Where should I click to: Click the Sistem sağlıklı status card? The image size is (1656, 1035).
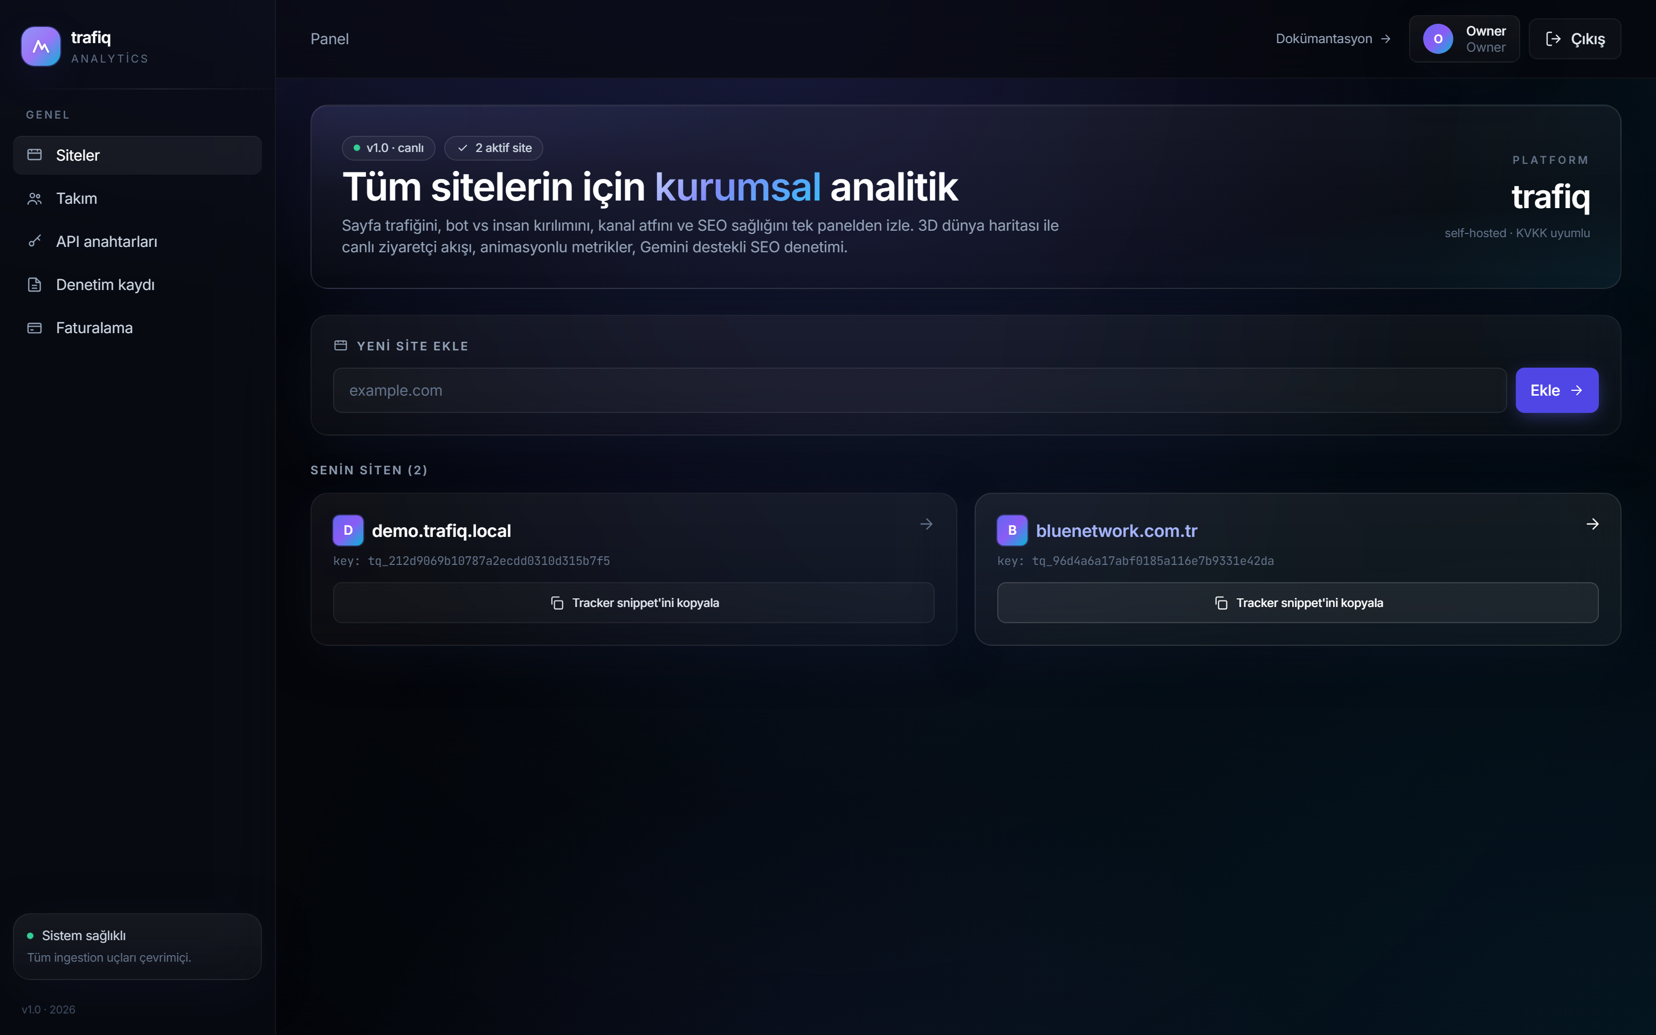(137, 947)
